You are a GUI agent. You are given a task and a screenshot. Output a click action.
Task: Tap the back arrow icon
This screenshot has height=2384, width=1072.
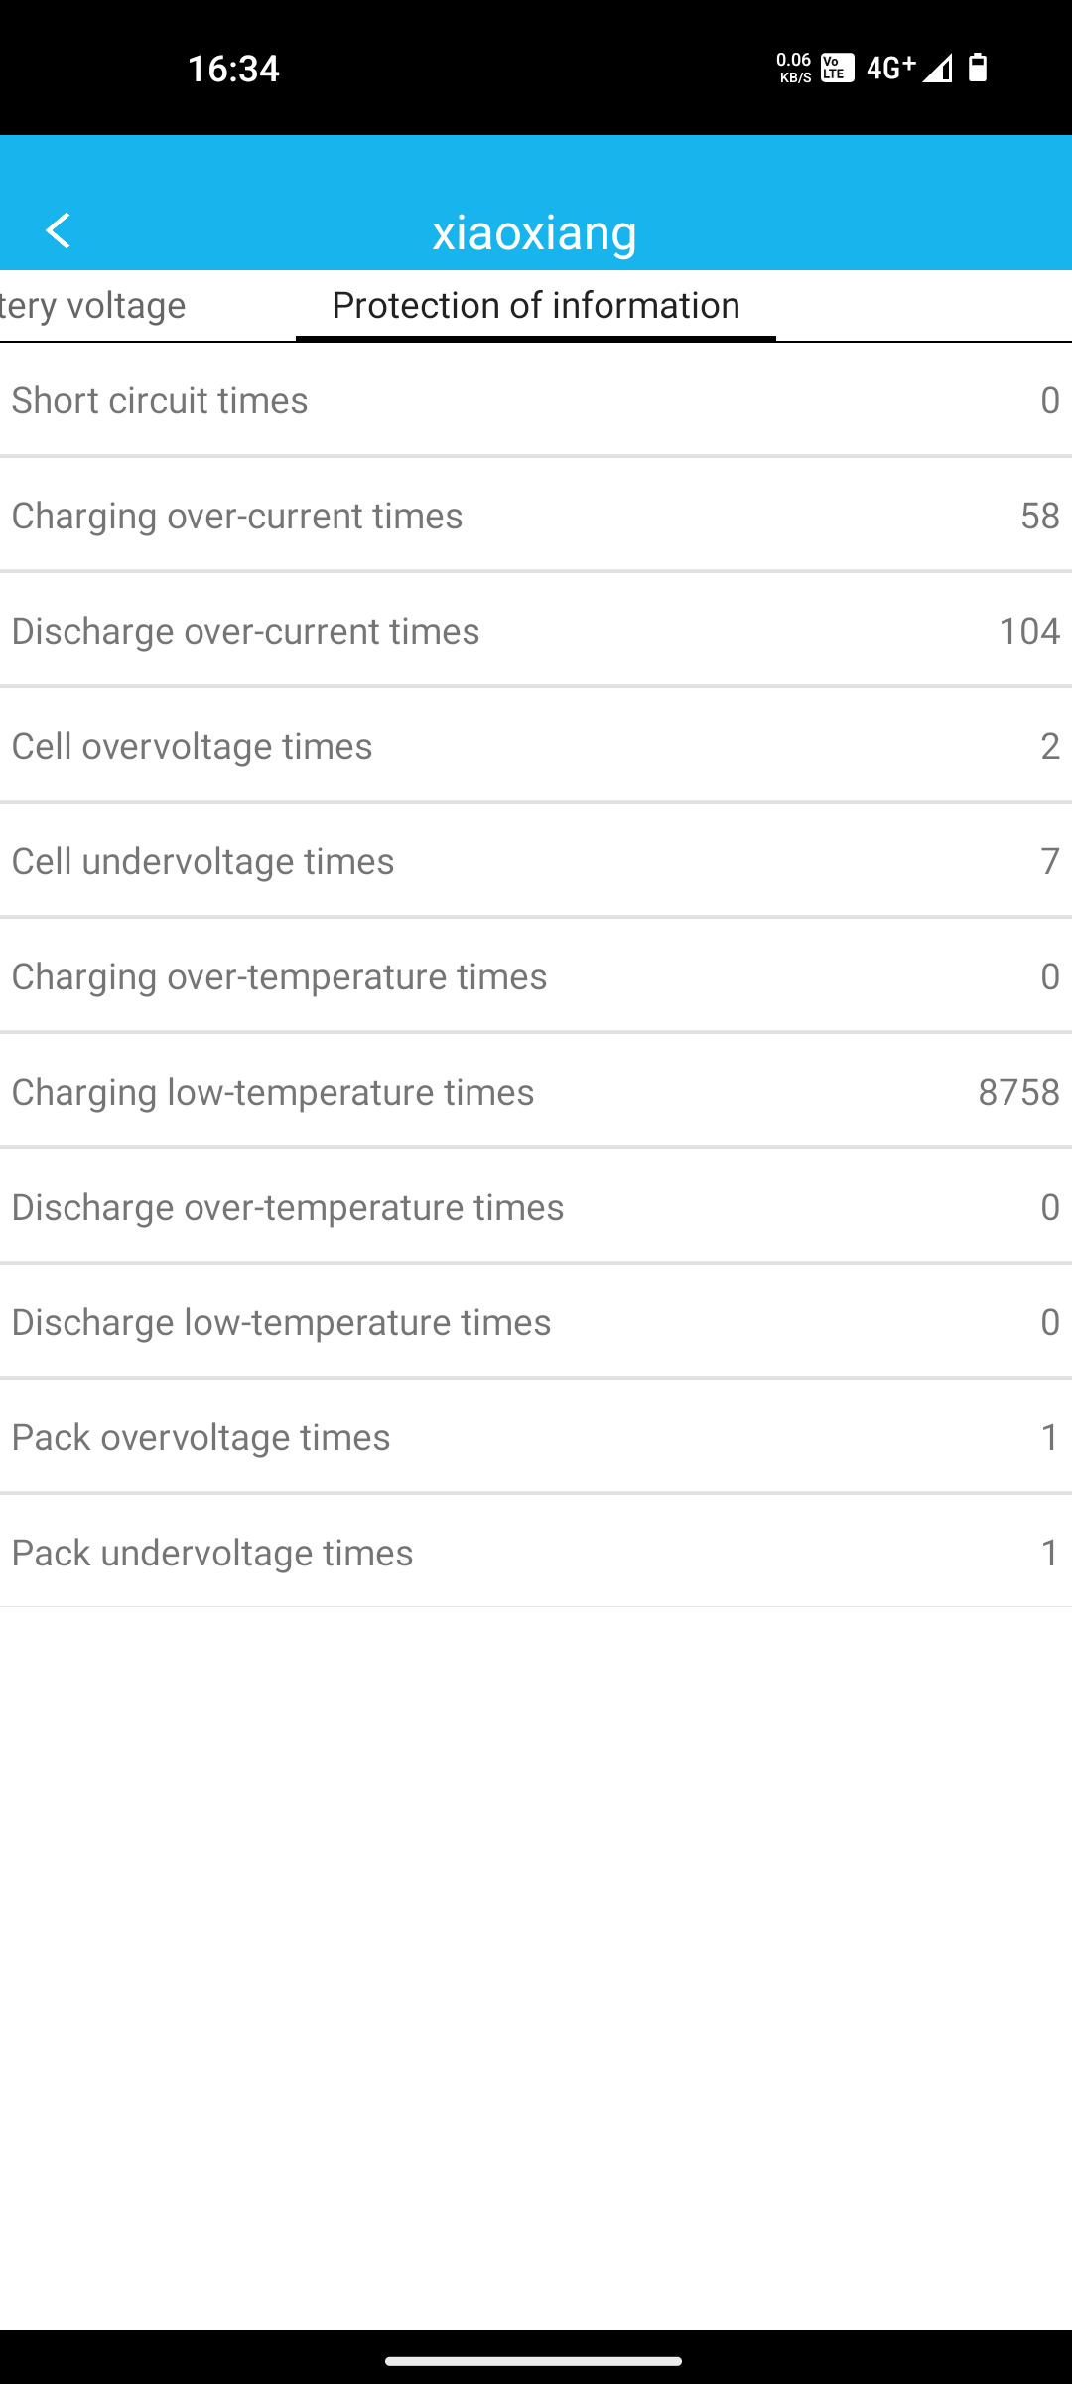(59, 230)
